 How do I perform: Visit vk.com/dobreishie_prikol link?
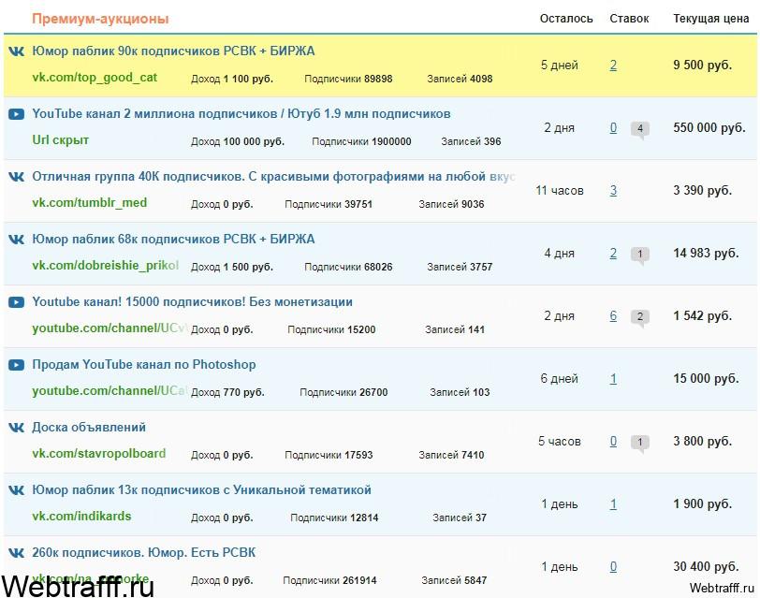coord(105,266)
